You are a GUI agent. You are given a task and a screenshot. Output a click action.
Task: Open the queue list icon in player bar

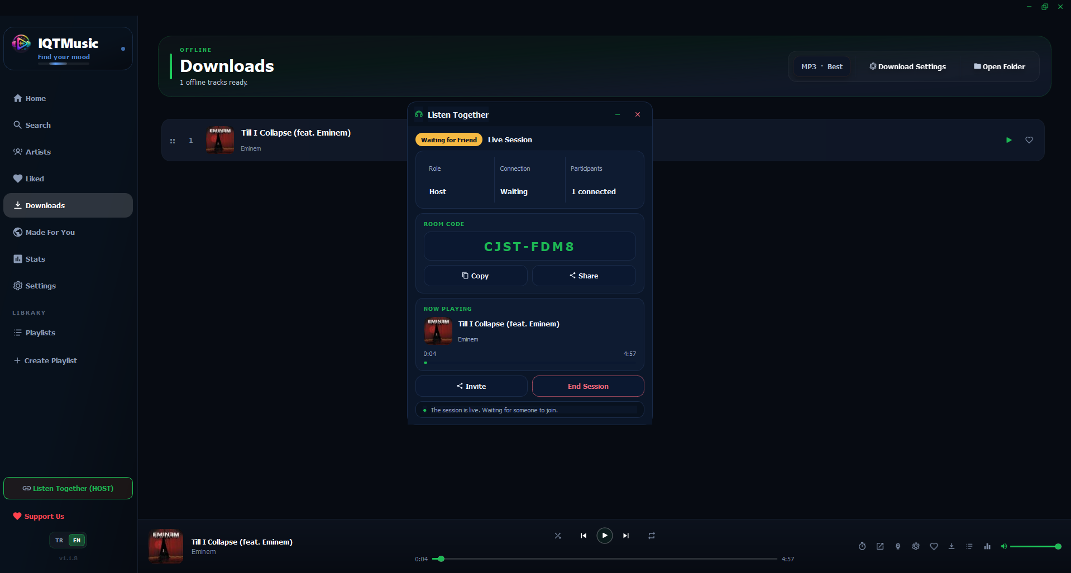[969, 546]
